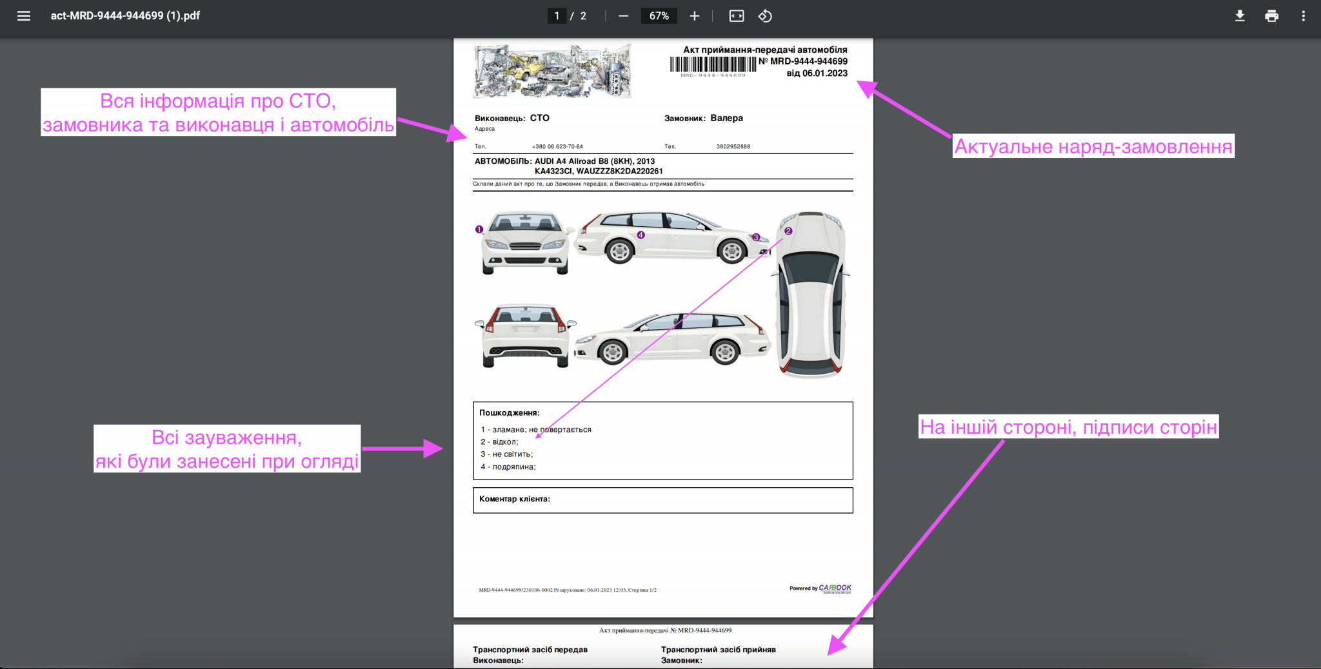Click the workshop logo image
The height and width of the screenshot is (669, 1321).
[552, 71]
